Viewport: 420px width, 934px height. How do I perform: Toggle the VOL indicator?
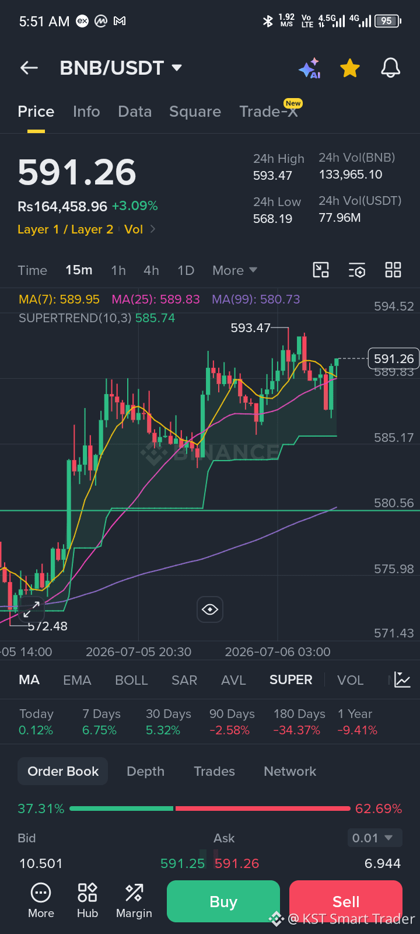350,680
